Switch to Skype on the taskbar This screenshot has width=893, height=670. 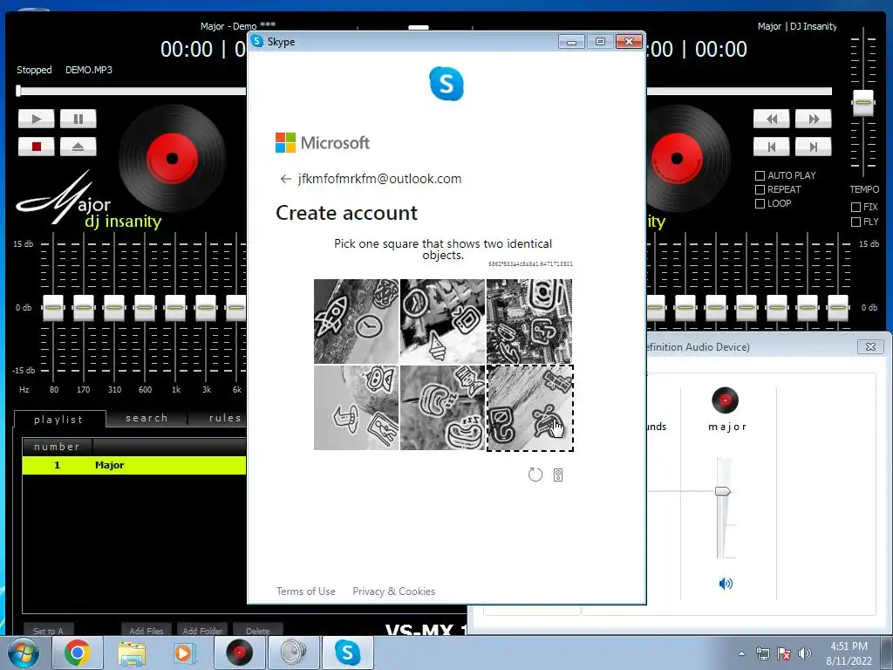point(347,653)
